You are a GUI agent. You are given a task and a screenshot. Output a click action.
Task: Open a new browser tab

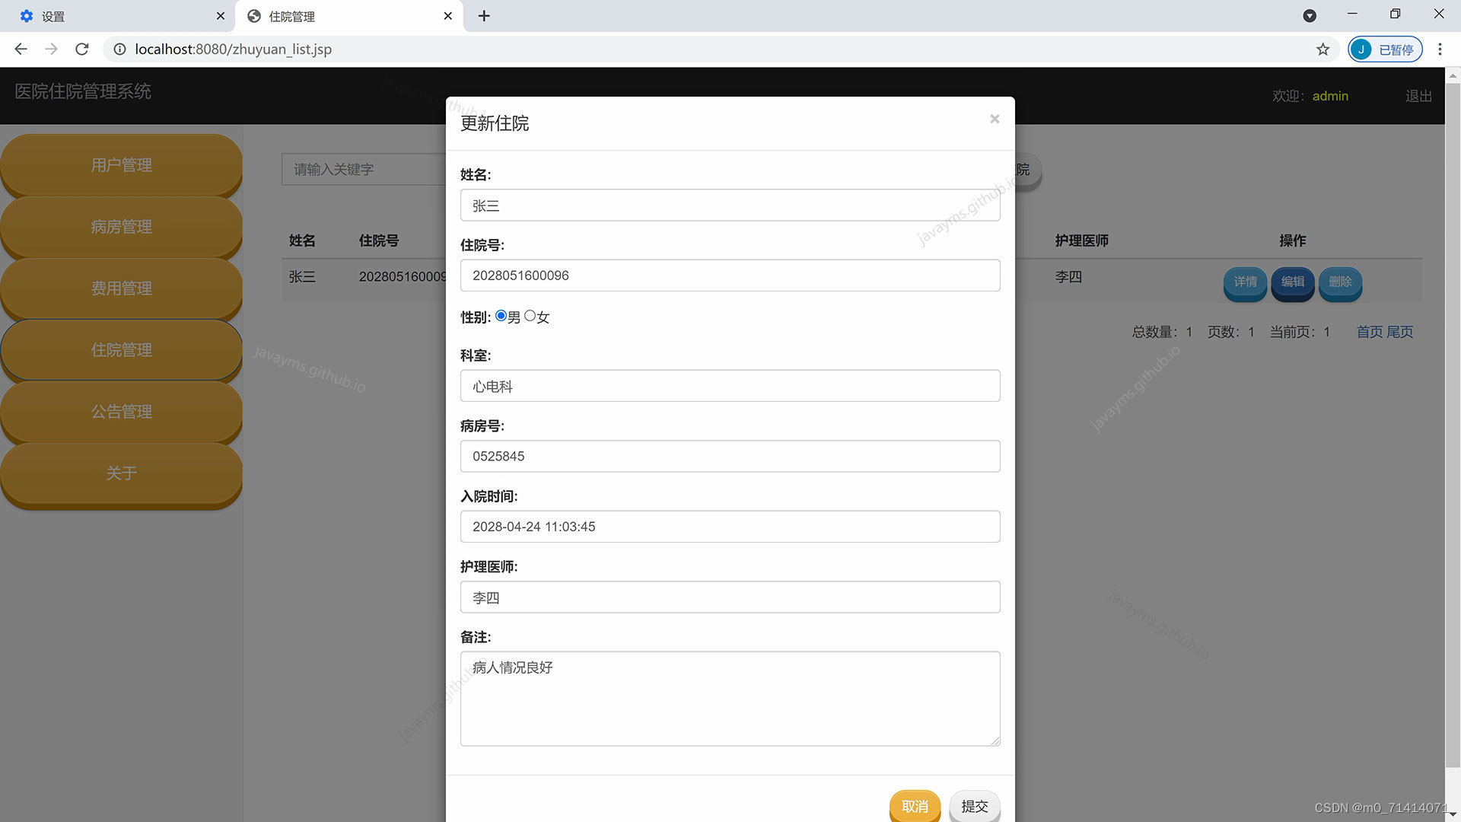click(484, 16)
